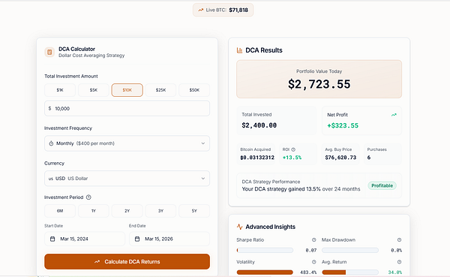
Task: Click the Profitable status badge
Action: [382, 185]
